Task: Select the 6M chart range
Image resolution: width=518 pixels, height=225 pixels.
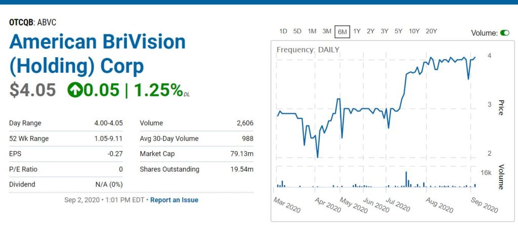Action: pyautogui.click(x=342, y=32)
